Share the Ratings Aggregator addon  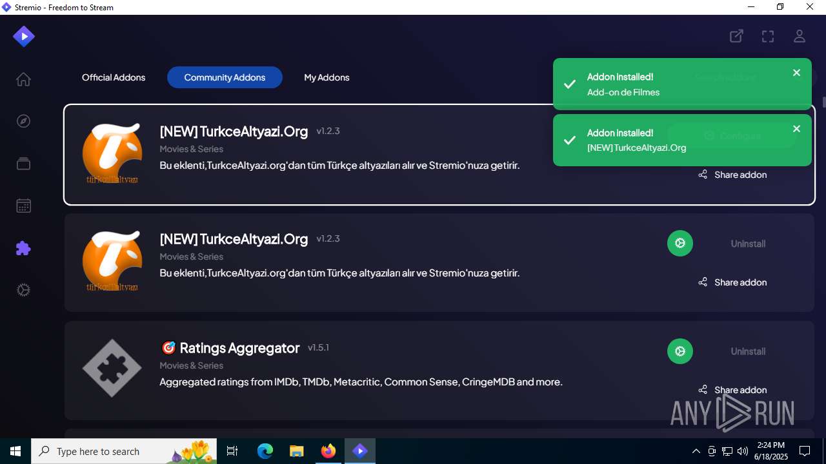[732, 390]
